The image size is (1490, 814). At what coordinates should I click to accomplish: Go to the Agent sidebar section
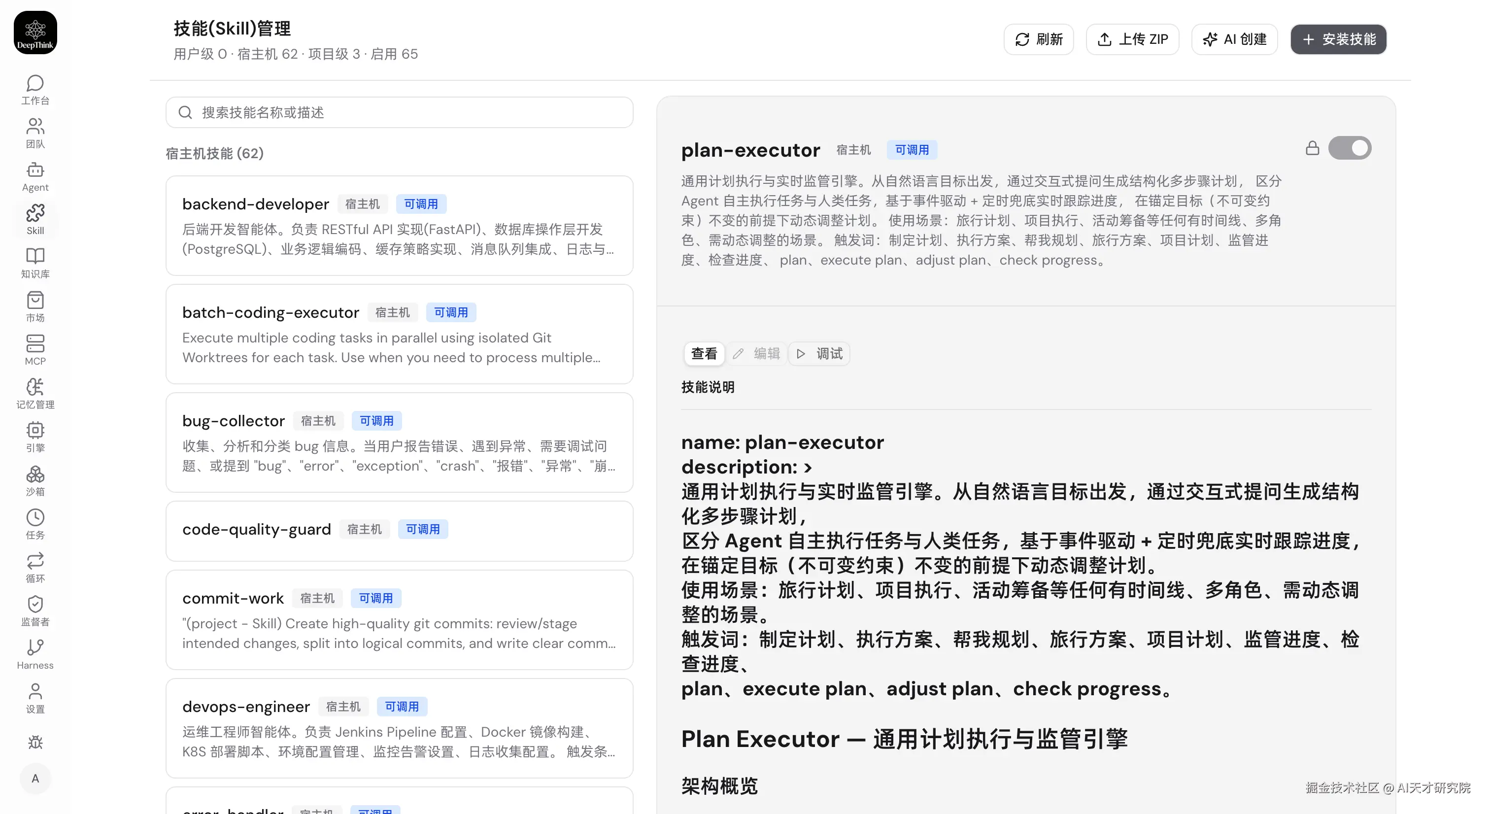[x=35, y=177]
